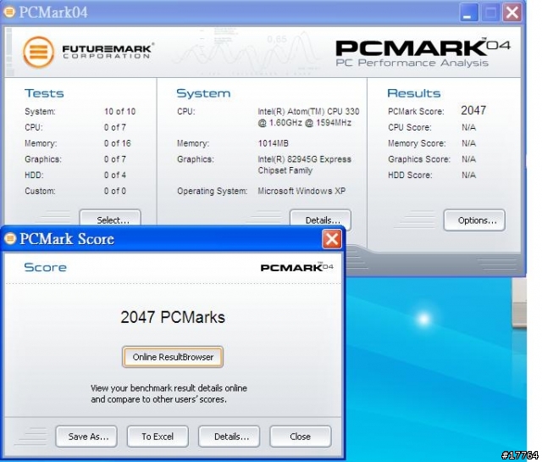Click the Intel 82945G Express Chipset text

coord(304,164)
